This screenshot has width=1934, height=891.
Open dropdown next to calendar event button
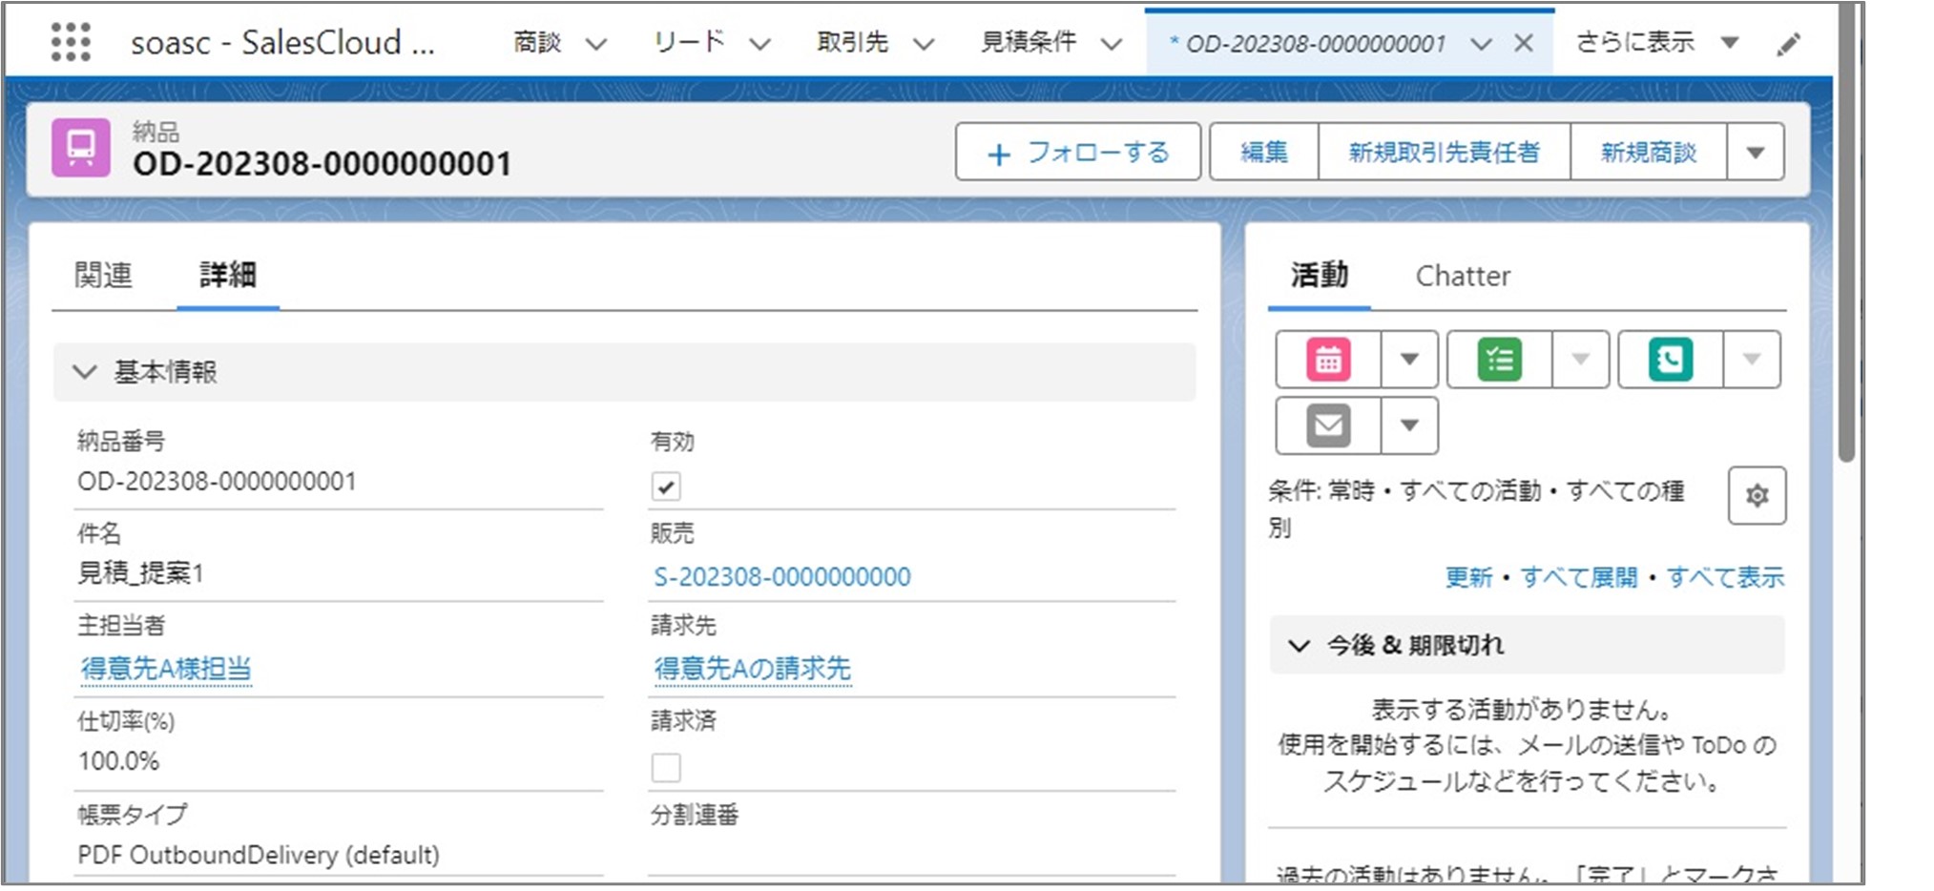pyautogui.click(x=1409, y=360)
